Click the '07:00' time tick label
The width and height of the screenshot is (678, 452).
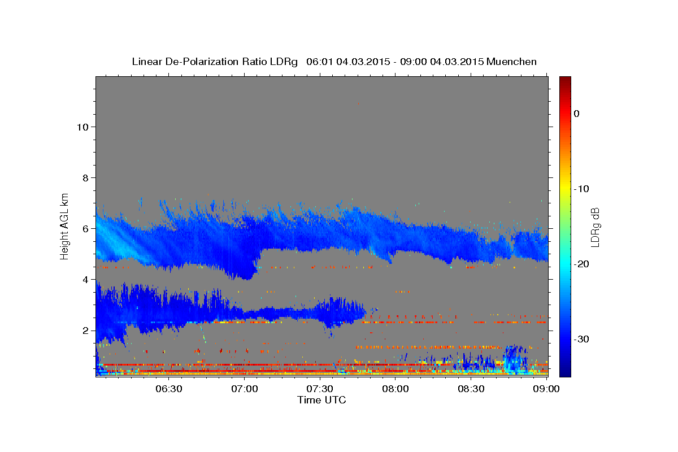coord(244,389)
